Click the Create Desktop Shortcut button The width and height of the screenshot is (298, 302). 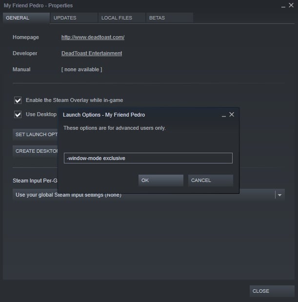(x=35, y=151)
